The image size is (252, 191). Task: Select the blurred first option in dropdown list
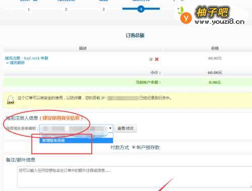point(76,135)
